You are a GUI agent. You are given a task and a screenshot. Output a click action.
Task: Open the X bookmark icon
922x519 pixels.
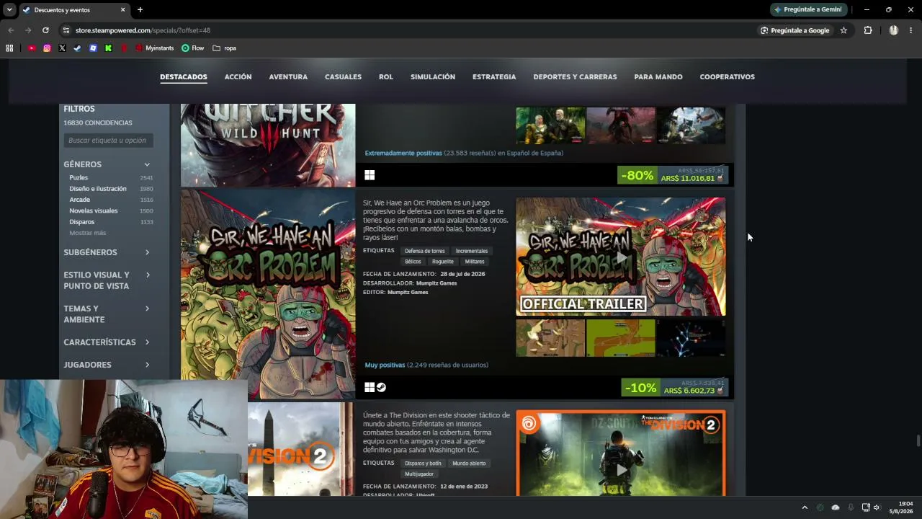(62, 48)
